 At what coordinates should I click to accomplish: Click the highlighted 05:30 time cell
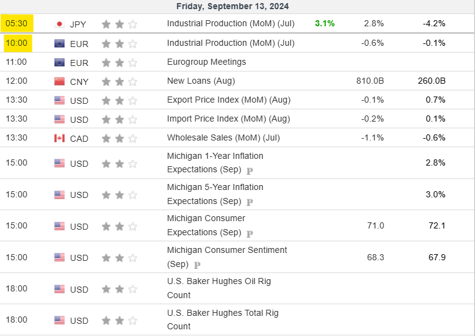click(16, 23)
